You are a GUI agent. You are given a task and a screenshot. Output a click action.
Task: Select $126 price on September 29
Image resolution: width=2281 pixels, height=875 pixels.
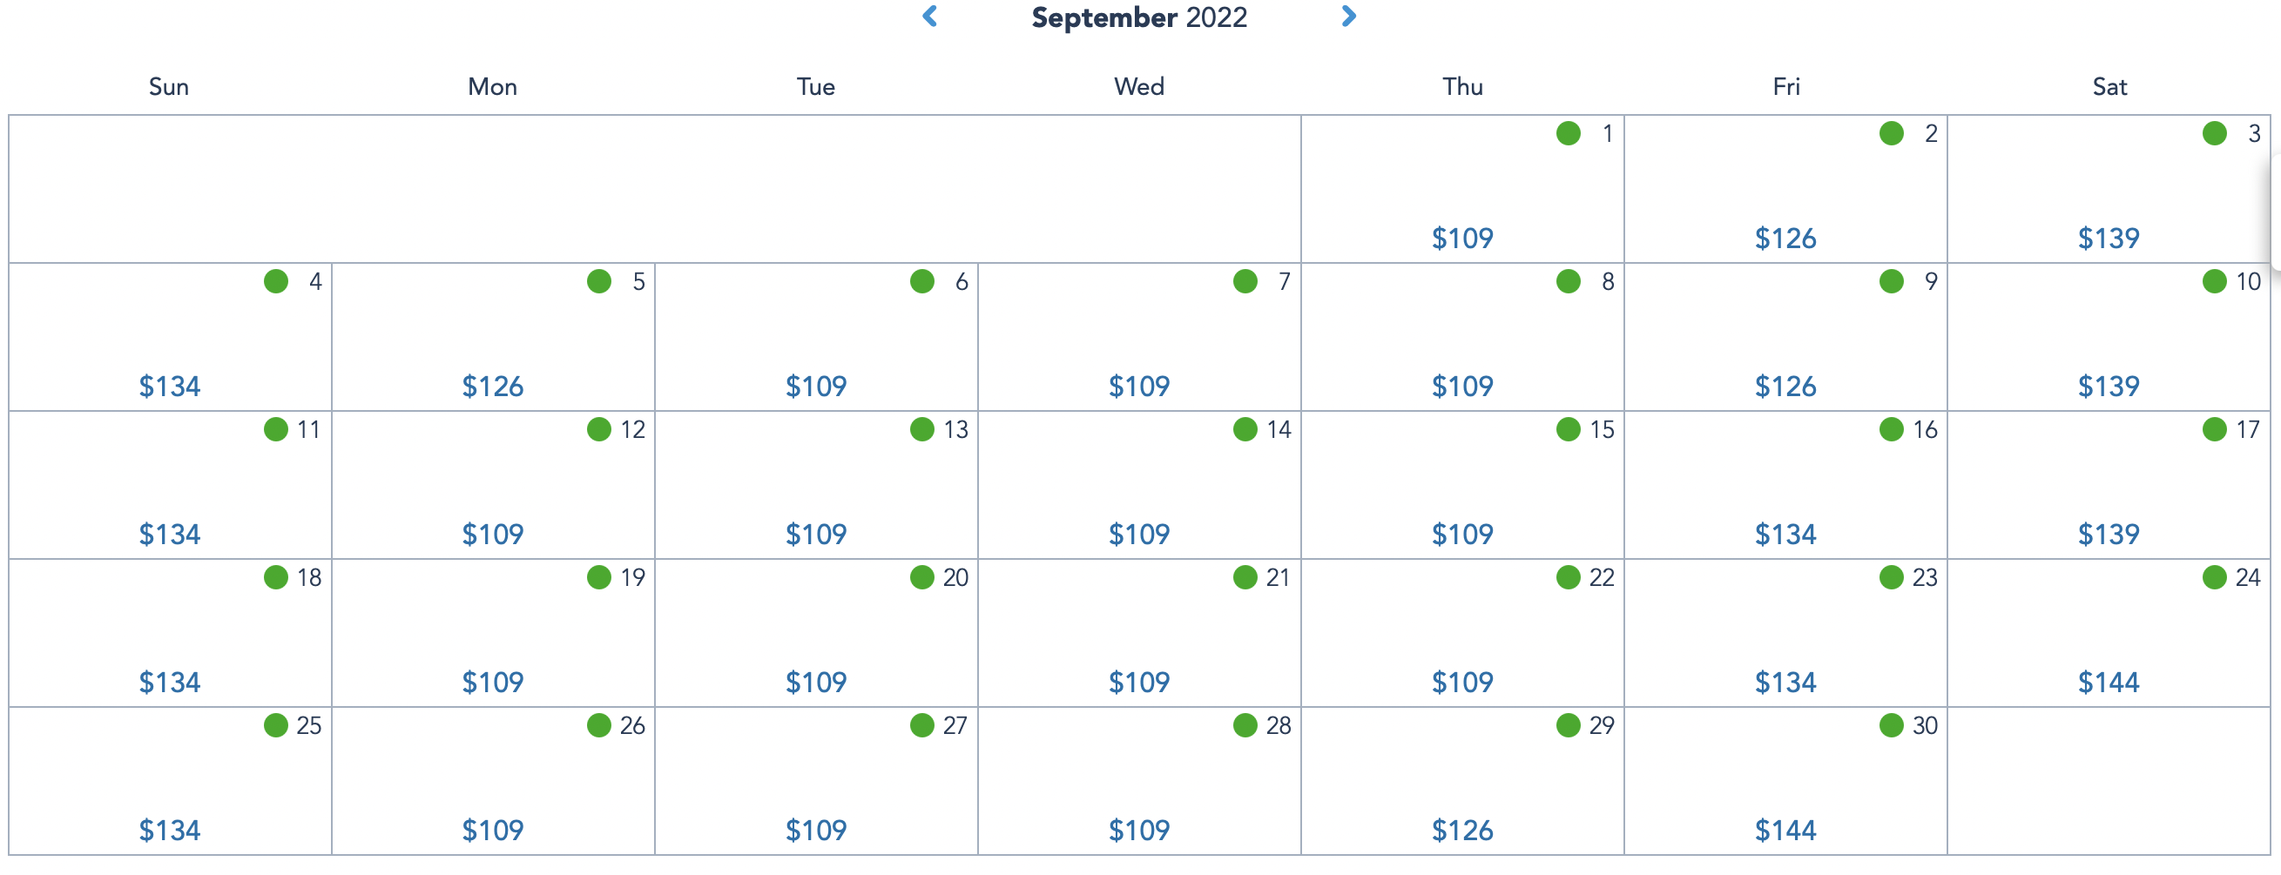[1462, 830]
